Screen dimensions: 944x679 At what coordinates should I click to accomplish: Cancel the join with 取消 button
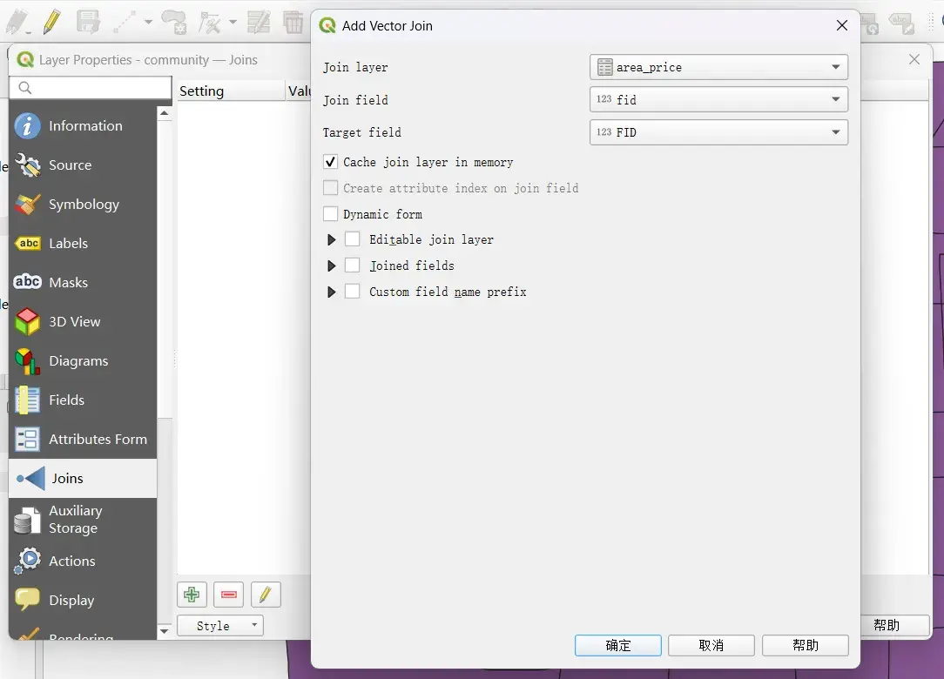click(x=711, y=645)
